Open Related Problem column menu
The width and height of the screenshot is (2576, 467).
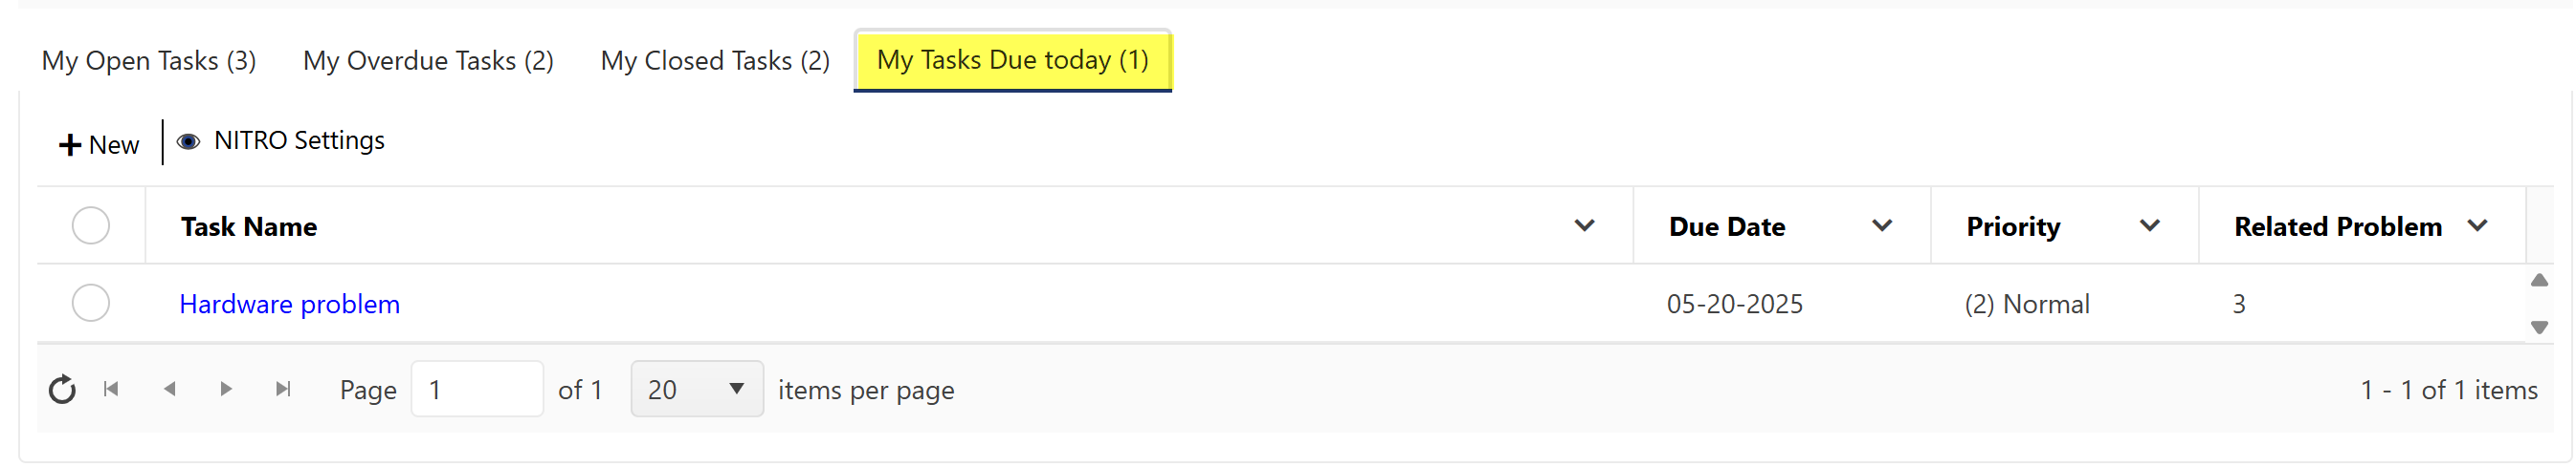[x=2477, y=225]
